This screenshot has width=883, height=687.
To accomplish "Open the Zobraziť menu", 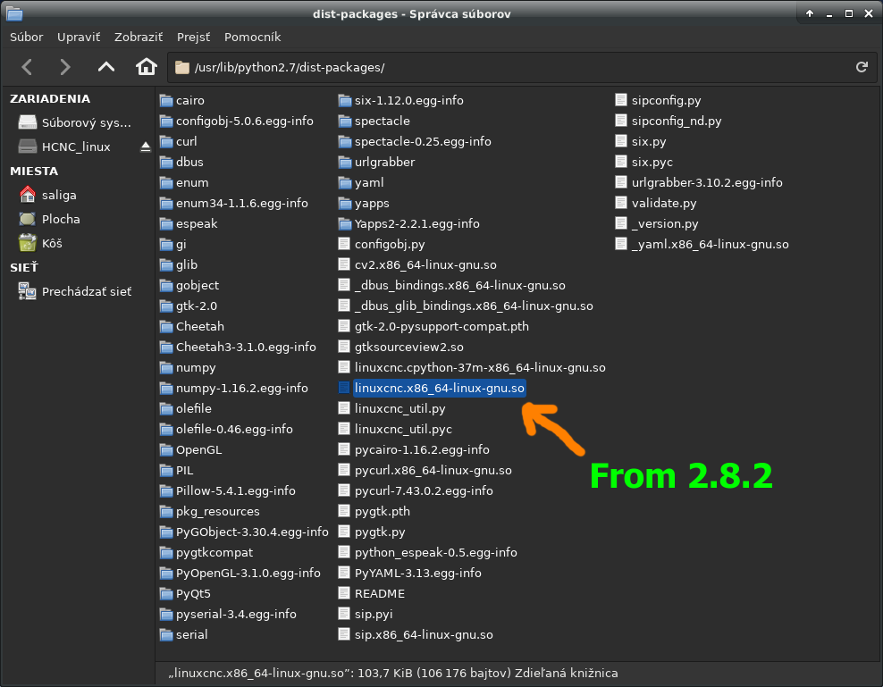I will pos(139,37).
